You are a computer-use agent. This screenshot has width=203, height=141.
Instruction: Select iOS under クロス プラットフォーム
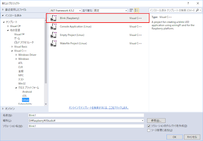[24, 96]
